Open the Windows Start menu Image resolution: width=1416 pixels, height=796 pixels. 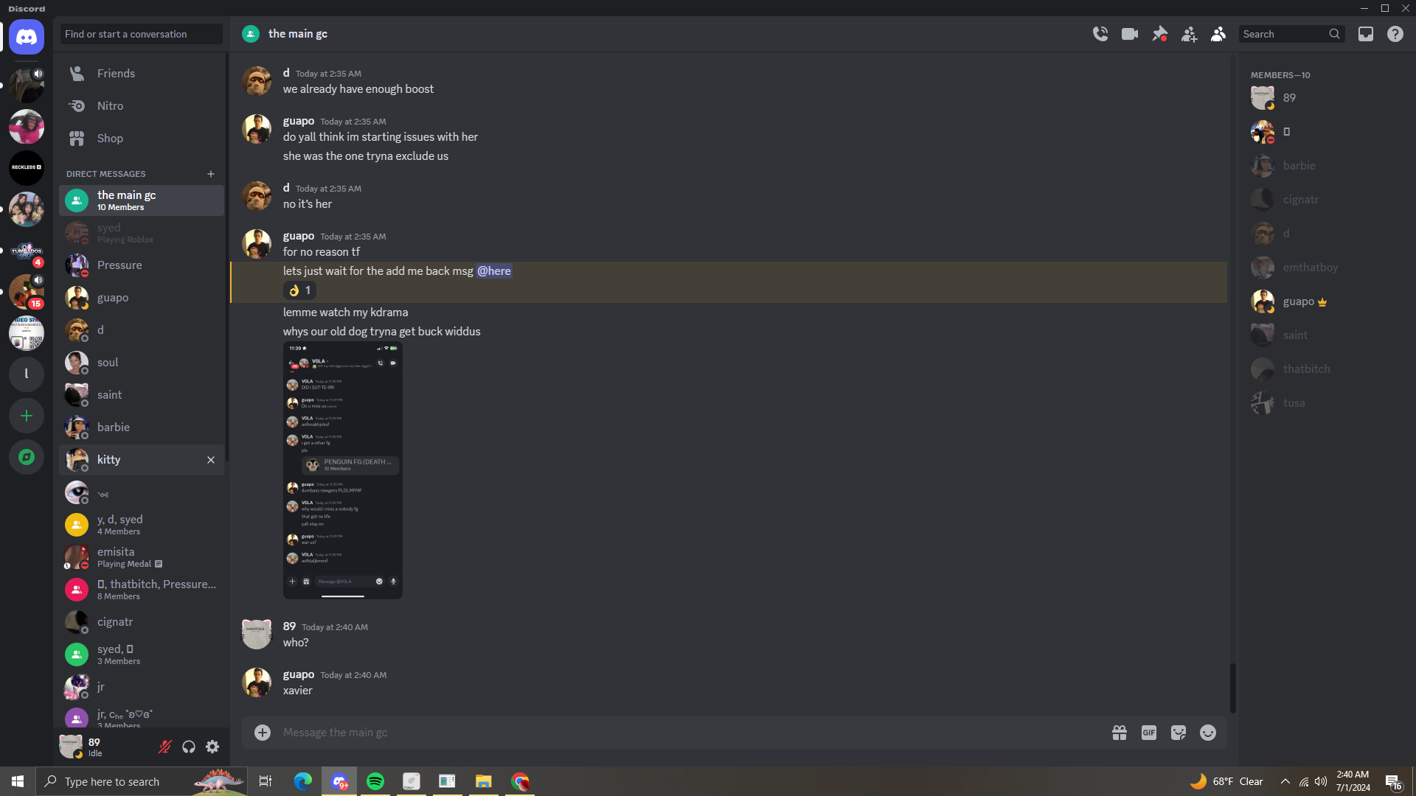(x=18, y=781)
